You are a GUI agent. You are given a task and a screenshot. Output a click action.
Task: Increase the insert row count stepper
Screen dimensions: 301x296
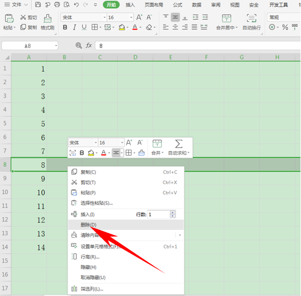pos(172,212)
